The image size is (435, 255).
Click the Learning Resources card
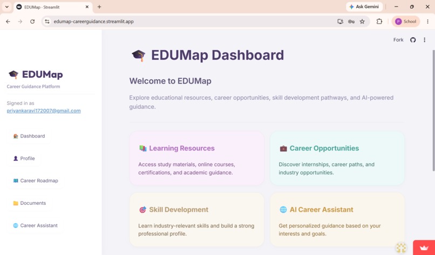point(196,158)
